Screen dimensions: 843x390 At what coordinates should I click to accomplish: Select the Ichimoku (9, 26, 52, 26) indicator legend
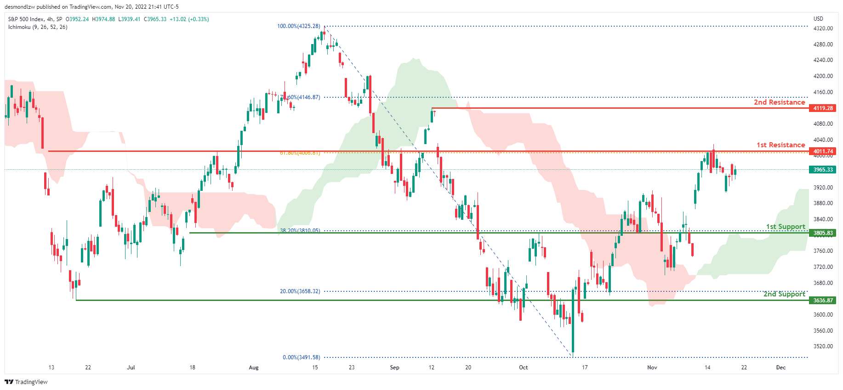pos(38,27)
